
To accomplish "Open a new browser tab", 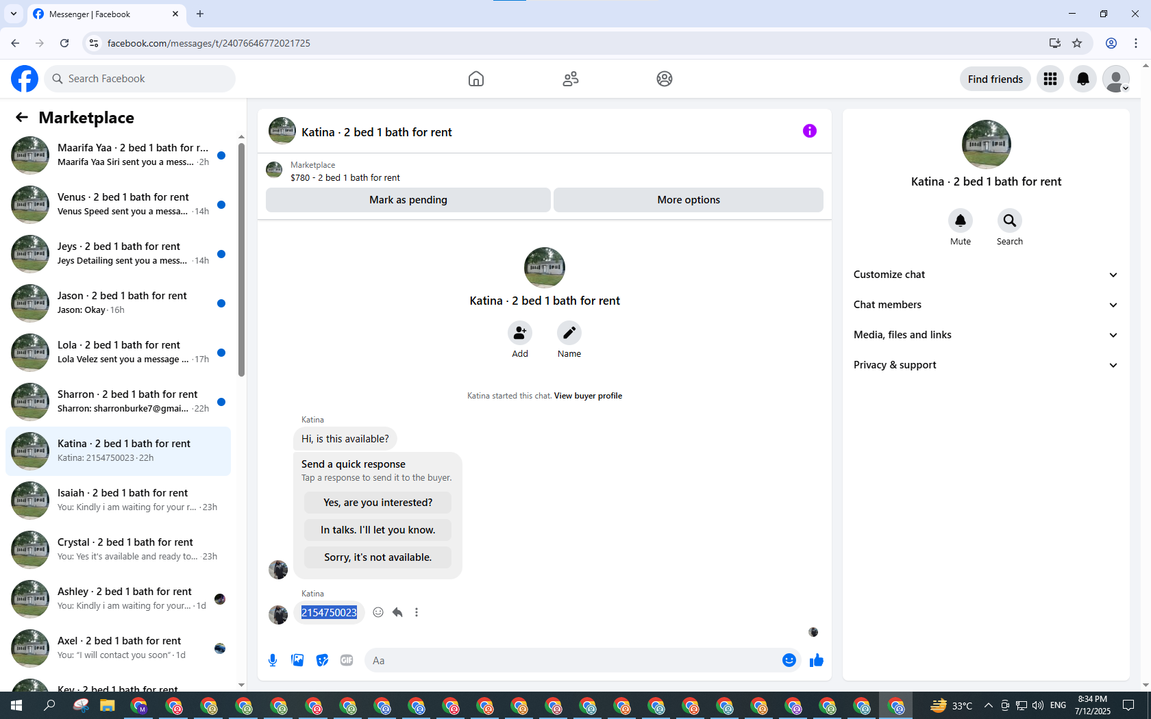I will pyautogui.click(x=200, y=14).
